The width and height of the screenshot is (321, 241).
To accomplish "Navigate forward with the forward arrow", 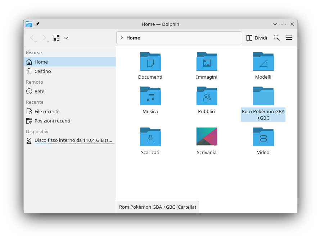I will point(44,38).
